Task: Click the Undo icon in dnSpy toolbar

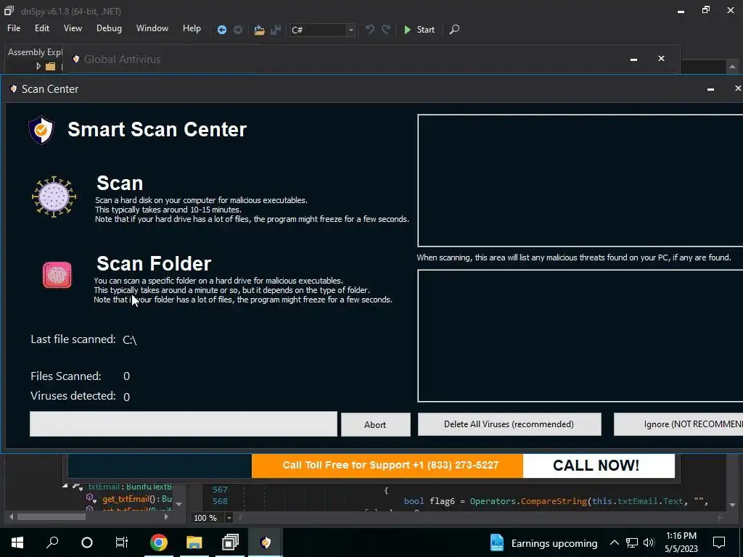Action: 370,29
